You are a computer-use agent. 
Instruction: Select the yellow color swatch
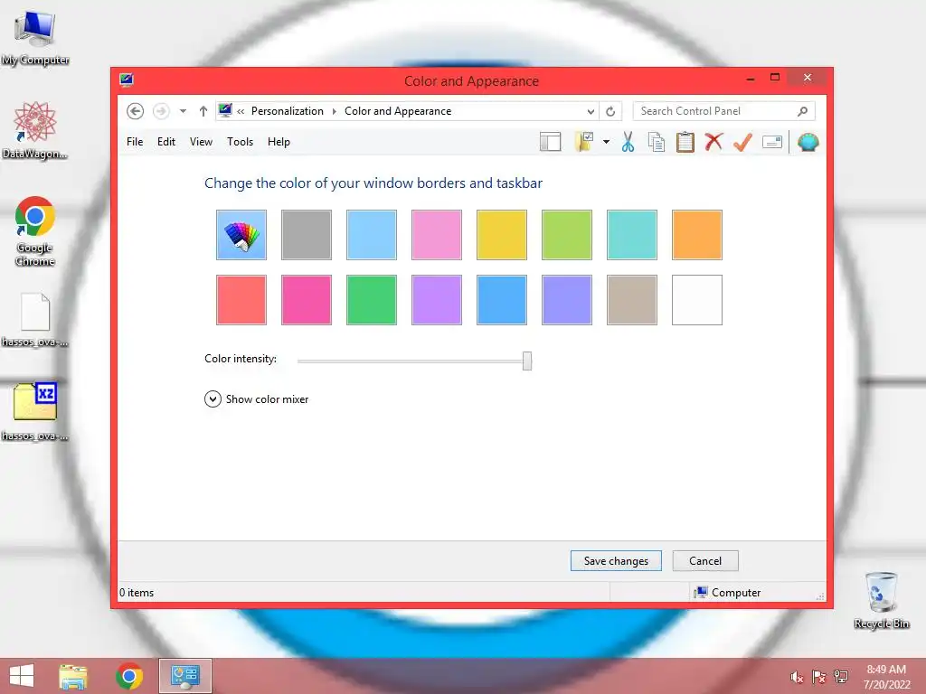501,235
